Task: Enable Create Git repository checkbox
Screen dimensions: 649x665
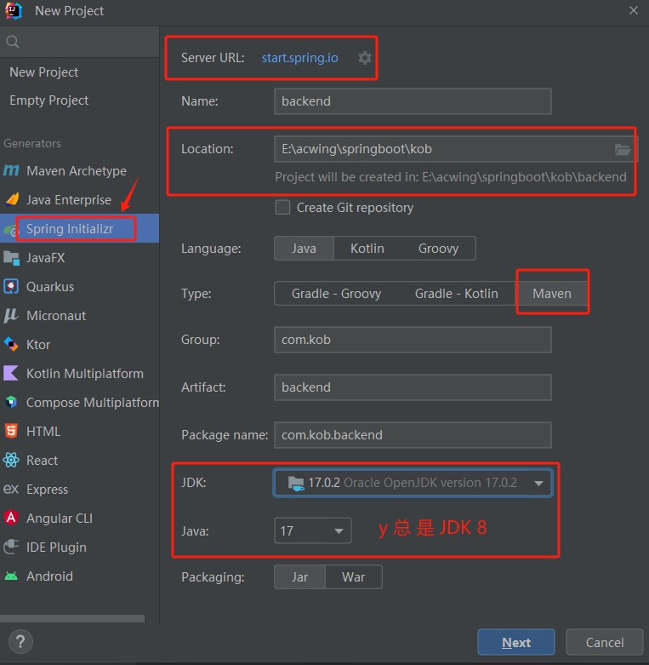Action: (283, 208)
